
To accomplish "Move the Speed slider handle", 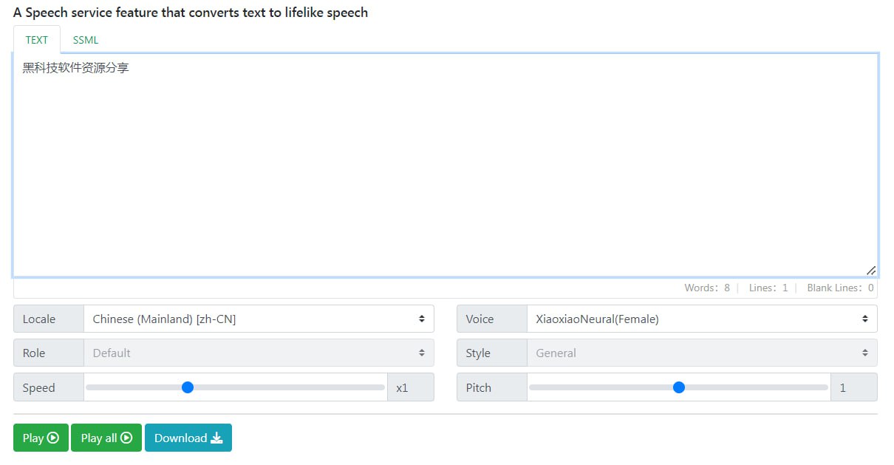I will [188, 387].
